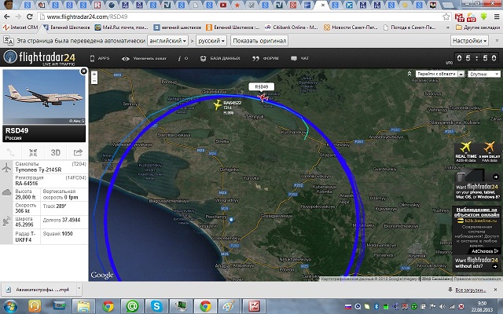Click the blue location marker on the map
The image size is (503, 314).
click(x=231, y=220)
